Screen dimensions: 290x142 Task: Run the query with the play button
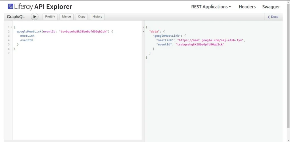coord(35,17)
